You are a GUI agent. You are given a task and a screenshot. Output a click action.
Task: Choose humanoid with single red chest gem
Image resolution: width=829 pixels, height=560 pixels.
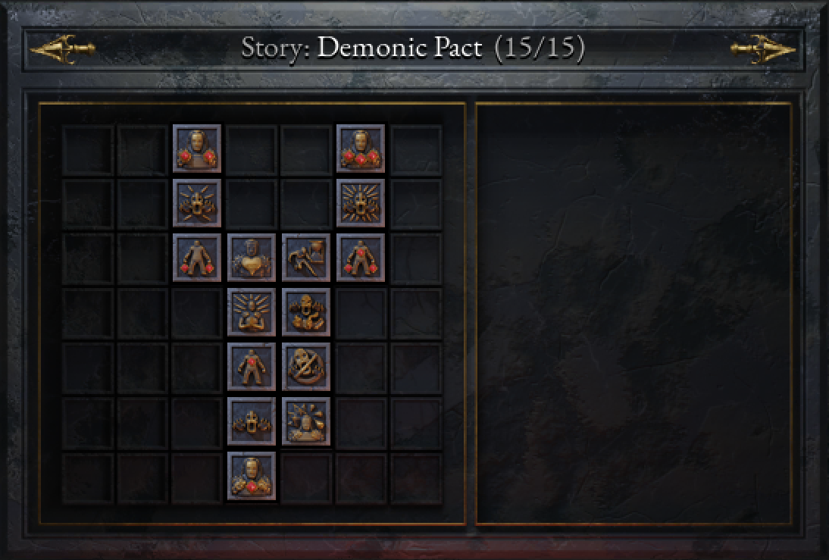[252, 367]
